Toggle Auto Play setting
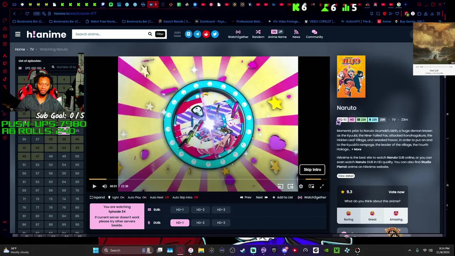Image resolution: width=455 pixels, height=256 pixels. 137,197
